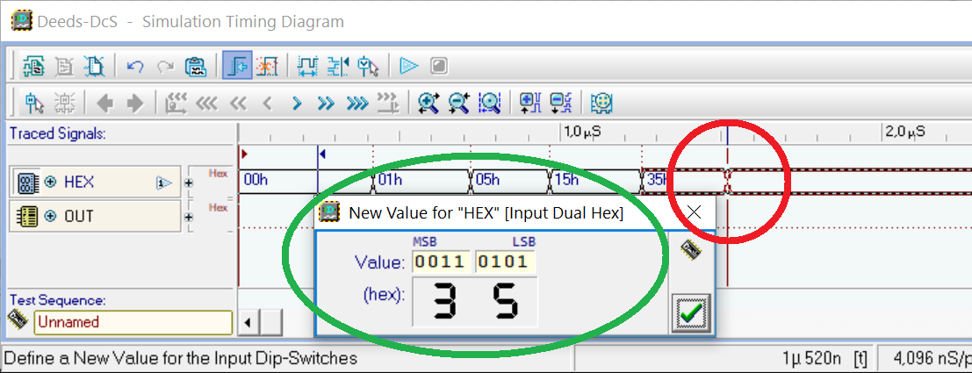Click the first circuit icon in the top toolbar

(x=32, y=66)
